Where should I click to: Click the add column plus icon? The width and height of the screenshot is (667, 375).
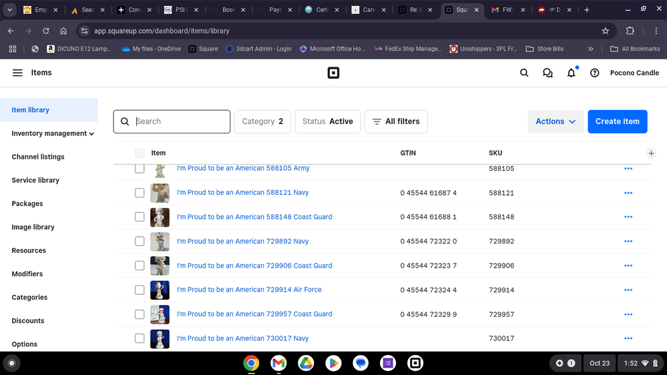(x=651, y=153)
